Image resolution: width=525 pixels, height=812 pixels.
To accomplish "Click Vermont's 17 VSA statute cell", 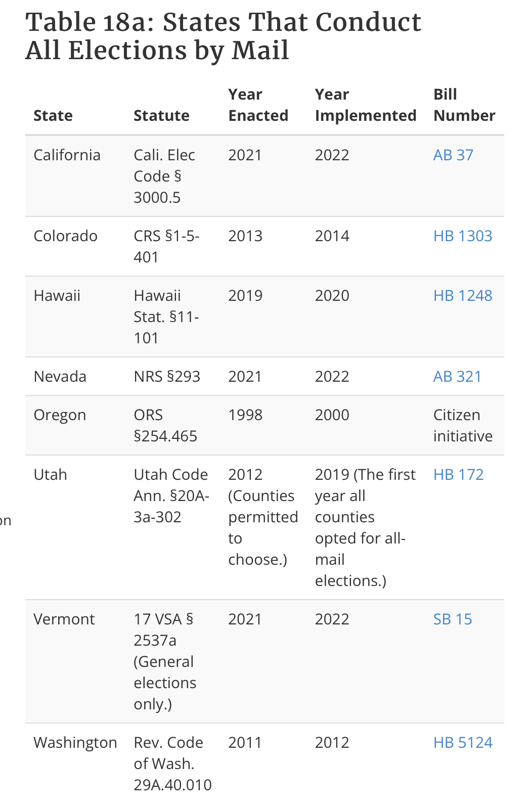I will [x=165, y=661].
